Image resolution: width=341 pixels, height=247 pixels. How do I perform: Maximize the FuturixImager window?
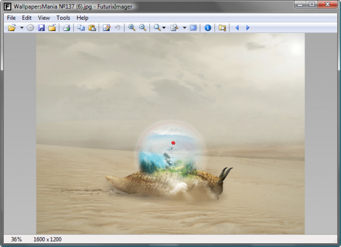click(x=312, y=4)
